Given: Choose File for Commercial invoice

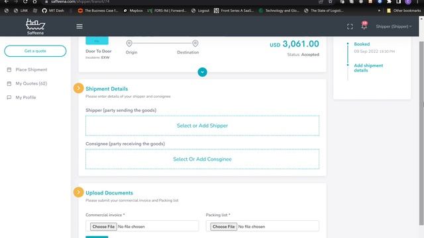Looking at the screenshot, I should [103, 227].
